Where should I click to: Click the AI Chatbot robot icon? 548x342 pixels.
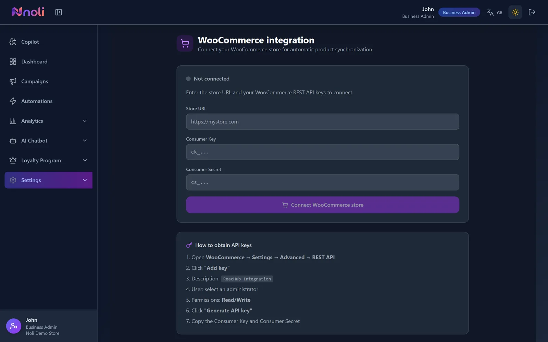[13, 141]
